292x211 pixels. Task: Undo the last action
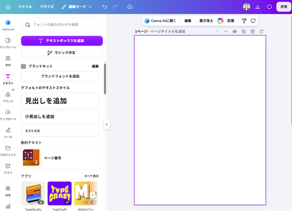pos(105,7)
